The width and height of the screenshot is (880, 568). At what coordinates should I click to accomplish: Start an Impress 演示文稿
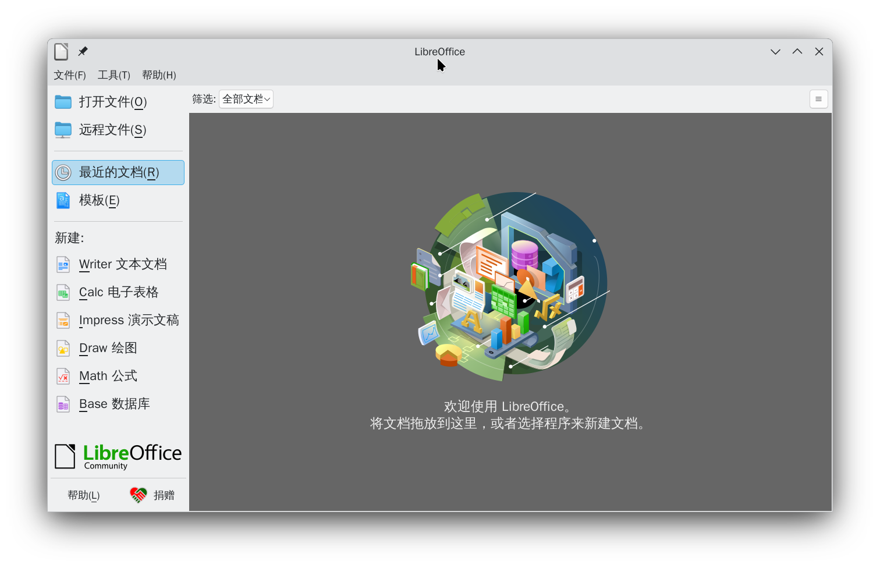click(129, 320)
